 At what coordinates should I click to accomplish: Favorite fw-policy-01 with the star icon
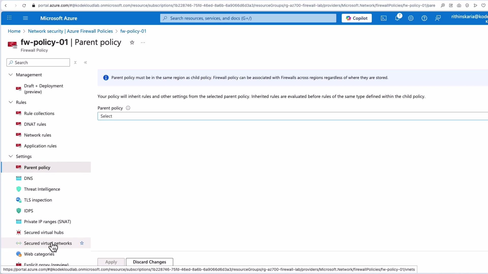coord(132,43)
